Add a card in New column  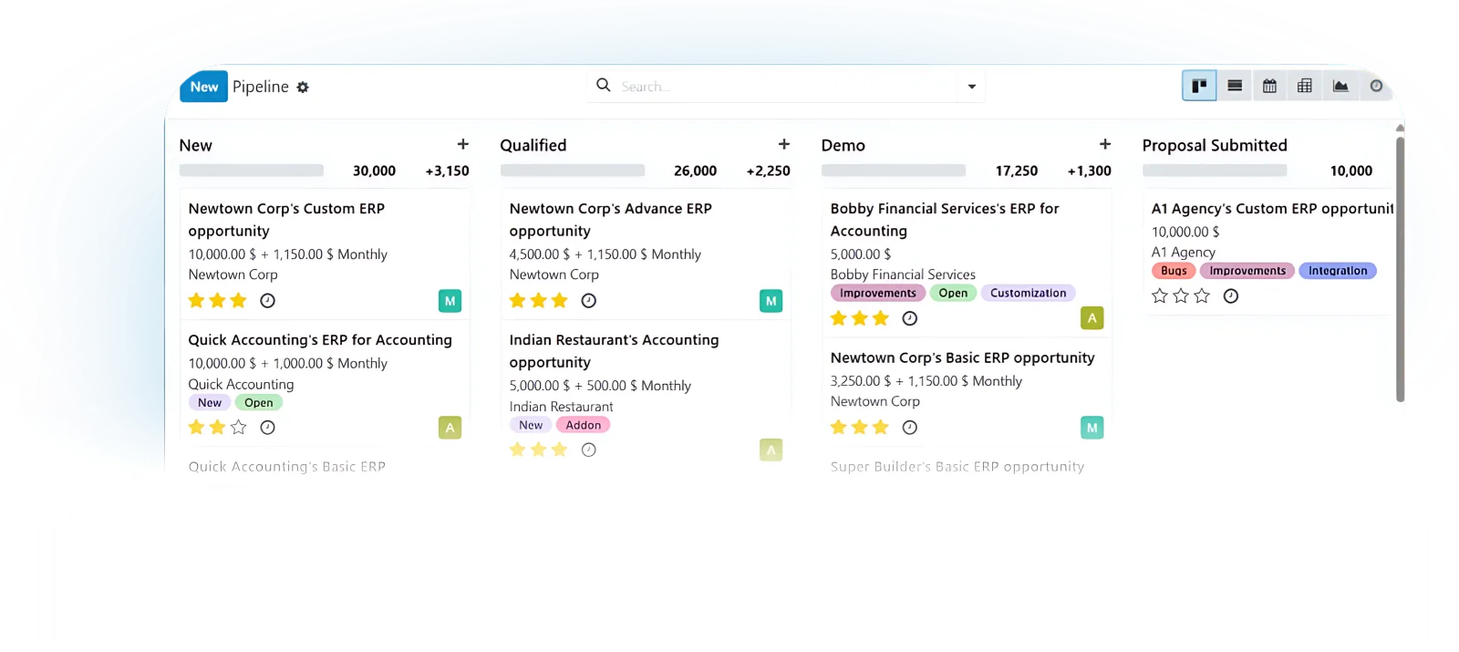(x=462, y=144)
